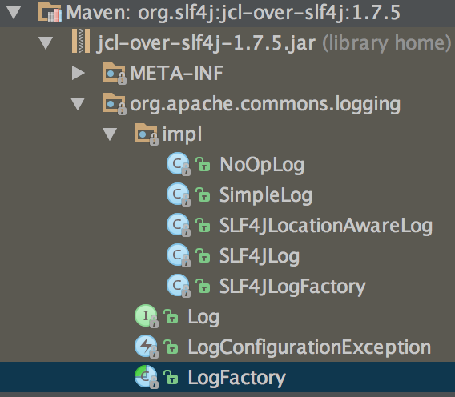The image size is (455, 397).
Task: Select the Maven: org.slf4j:jcl-over-slf4j:1.7.5 label
Action: click(233, 13)
